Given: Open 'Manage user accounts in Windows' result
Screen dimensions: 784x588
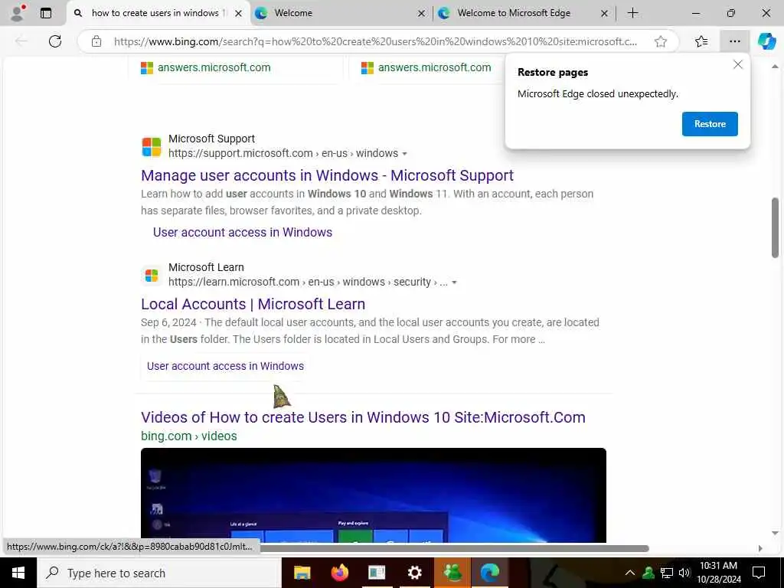Looking at the screenshot, I should pyautogui.click(x=327, y=175).
